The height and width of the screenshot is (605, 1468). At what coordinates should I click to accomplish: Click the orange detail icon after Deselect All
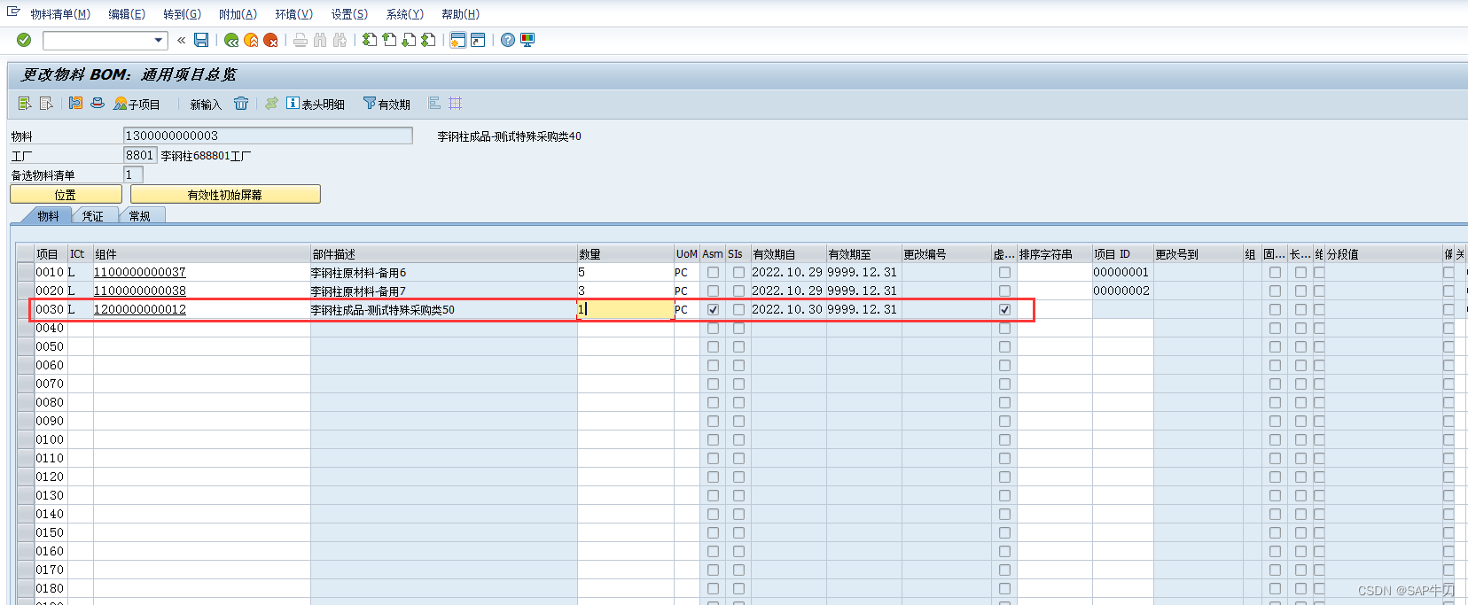[76, 104]
